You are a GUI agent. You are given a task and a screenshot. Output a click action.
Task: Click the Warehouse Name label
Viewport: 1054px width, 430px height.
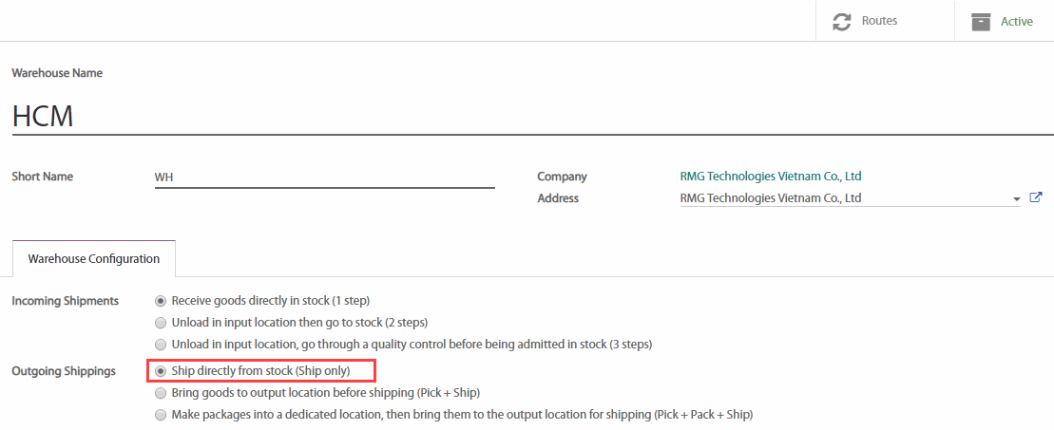click(57, 73)
